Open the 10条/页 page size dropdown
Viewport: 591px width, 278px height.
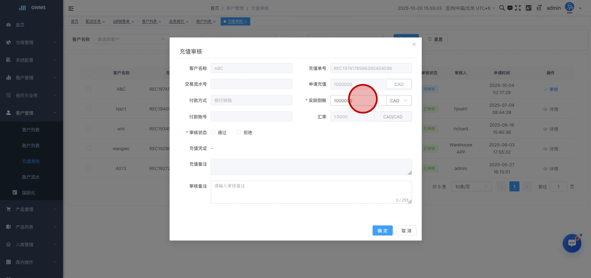(471, 187)
